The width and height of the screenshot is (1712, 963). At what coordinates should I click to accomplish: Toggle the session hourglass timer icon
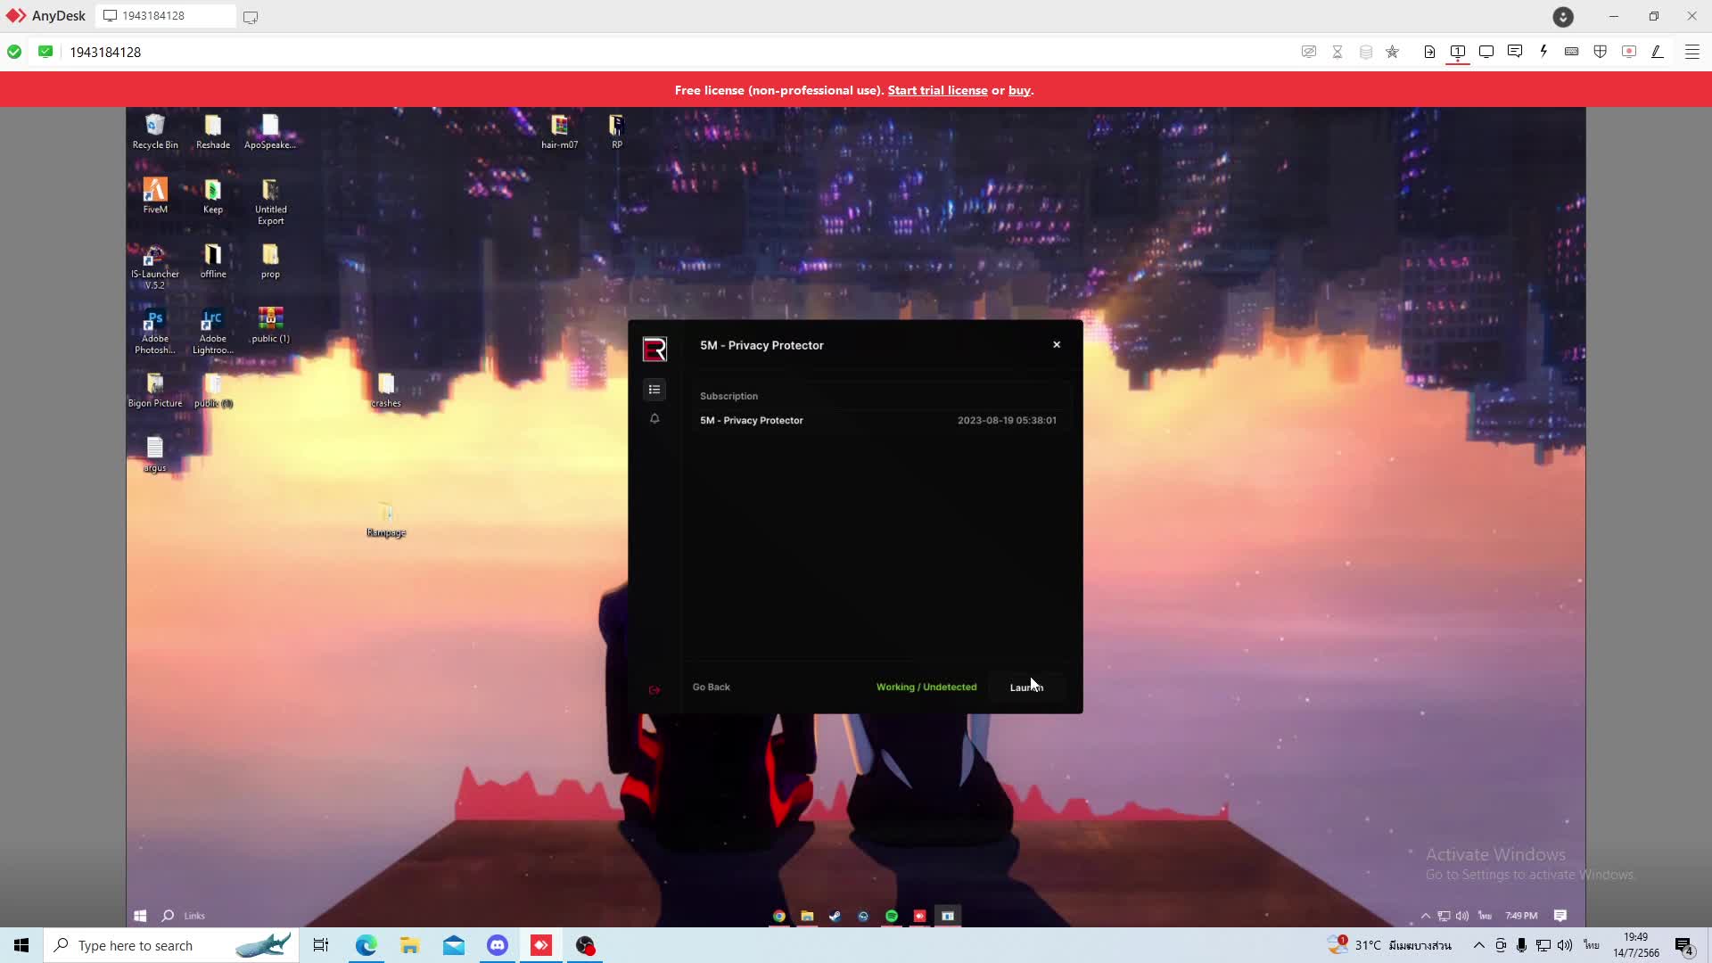click(x=1337, y=52)
